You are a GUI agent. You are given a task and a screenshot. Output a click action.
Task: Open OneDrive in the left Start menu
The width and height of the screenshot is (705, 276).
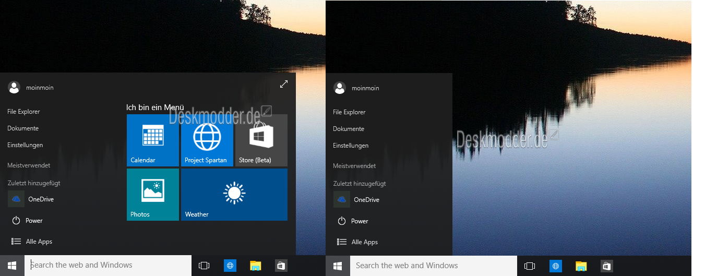[31, 199]
